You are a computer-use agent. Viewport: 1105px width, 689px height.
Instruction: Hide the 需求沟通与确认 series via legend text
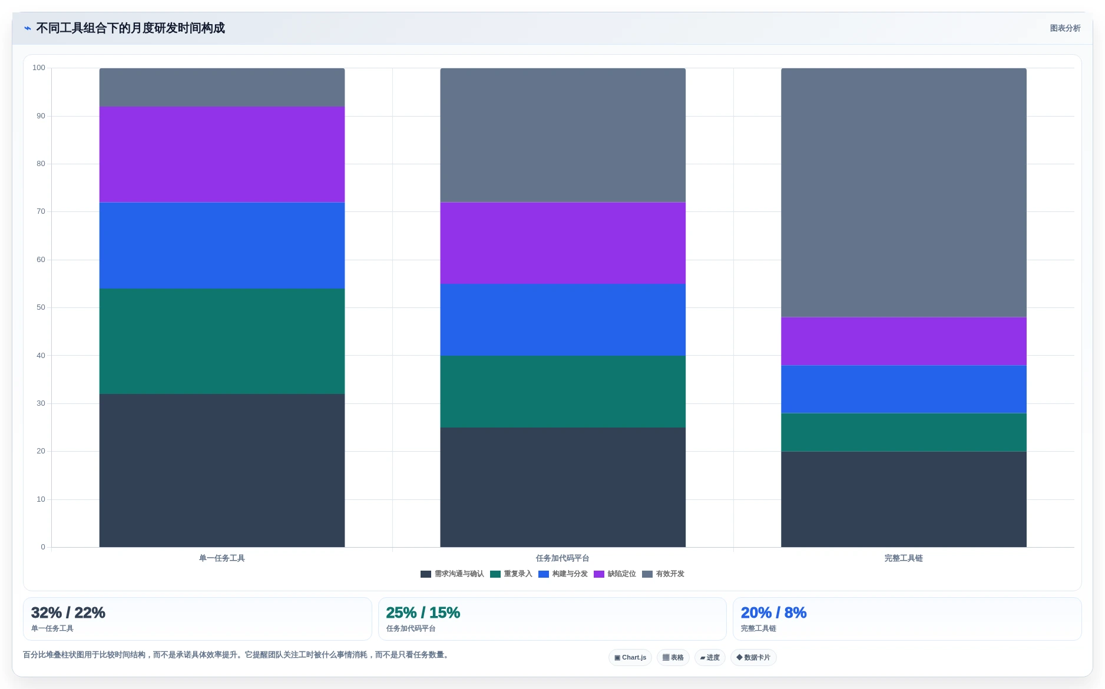click(x=459, y=574)
